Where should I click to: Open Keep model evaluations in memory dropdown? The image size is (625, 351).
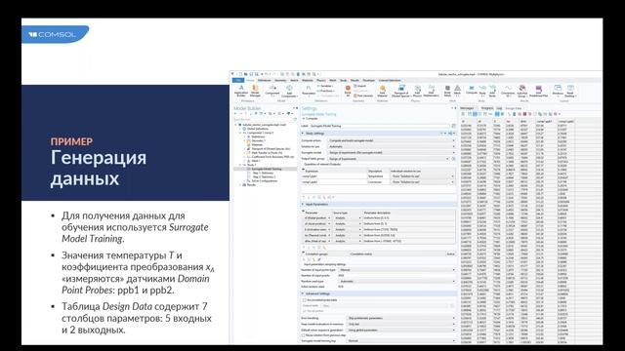pos(400,324)
